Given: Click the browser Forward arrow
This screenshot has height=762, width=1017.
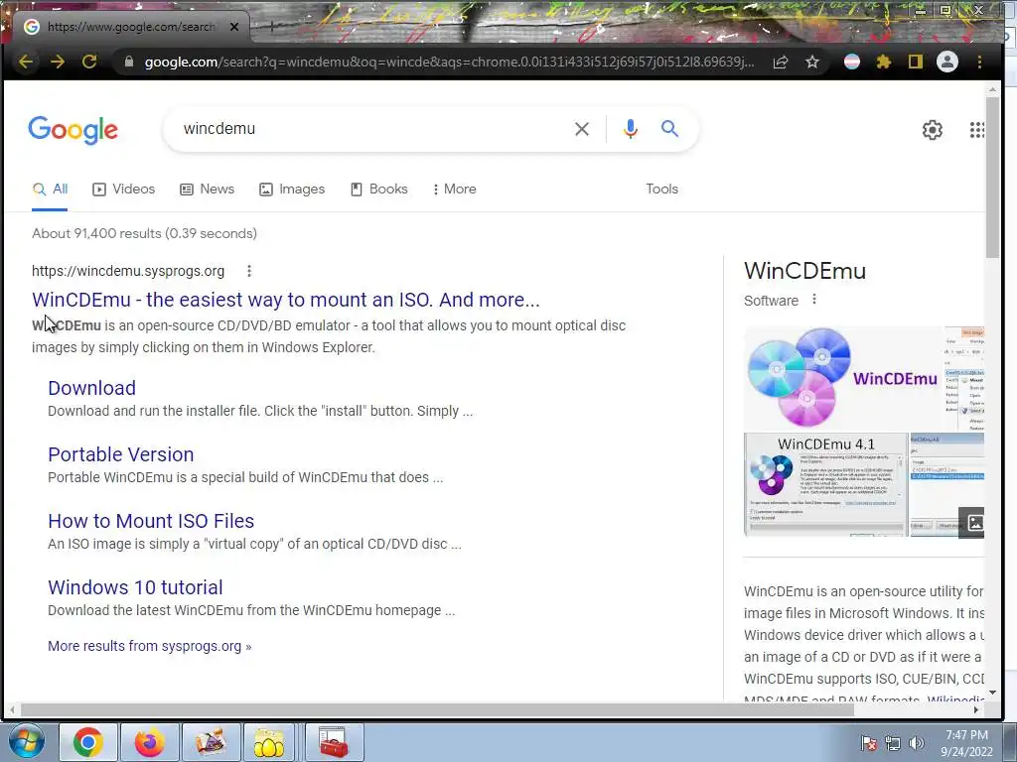Looking at the screenshot, I should tap(57, 62).
